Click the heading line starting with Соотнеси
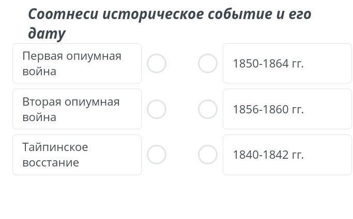Image resolution: width=353 pixels, height=219 pixels. (170, 14)
